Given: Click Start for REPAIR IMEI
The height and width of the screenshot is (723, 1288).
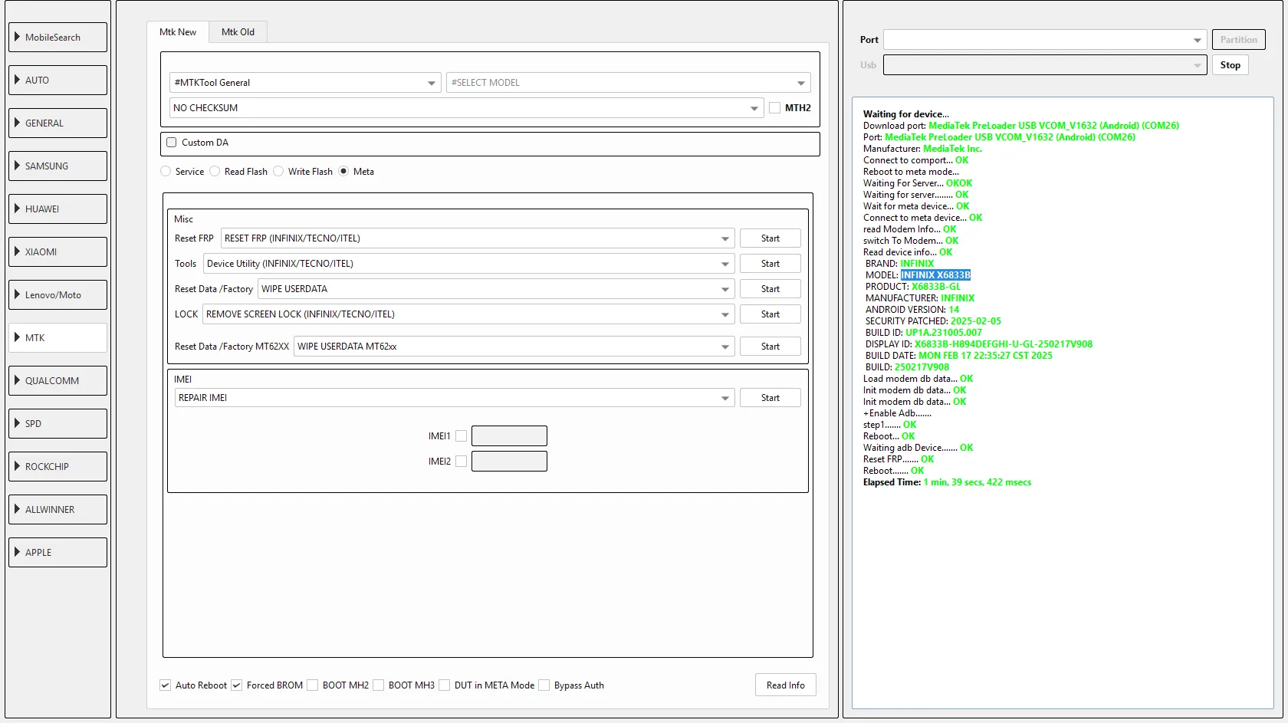Looking at the screenshot, I should (x=770, y=398).
